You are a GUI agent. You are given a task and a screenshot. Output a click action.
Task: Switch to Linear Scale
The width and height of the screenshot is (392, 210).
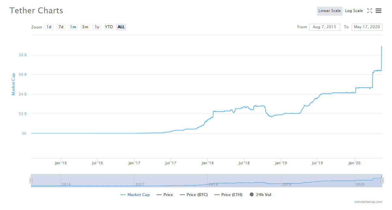click(329, 11)
